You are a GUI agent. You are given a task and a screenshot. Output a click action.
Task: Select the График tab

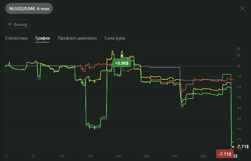coord(42,38)
